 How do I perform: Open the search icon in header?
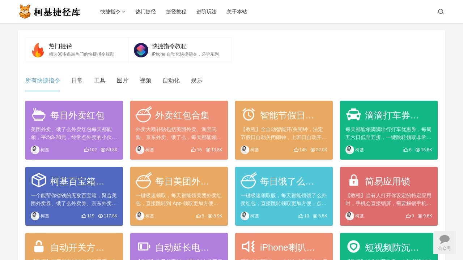(x=441, y=12)
